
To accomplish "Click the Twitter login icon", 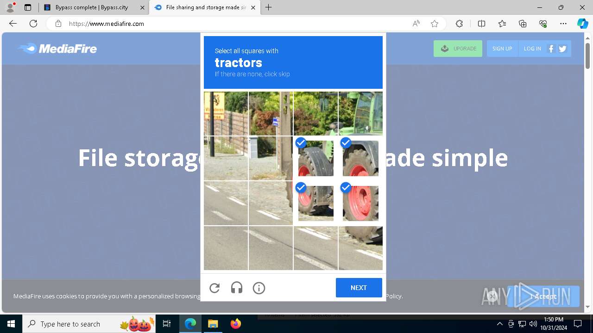I will click(562, 49).
